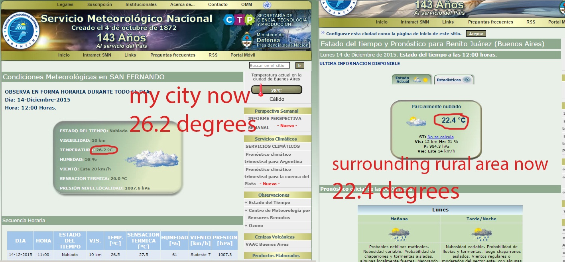Click ULTIMA INFORMACION DISPONIBLE text
565x262 pixels.
pyautogui.click(x=360, y=63)
